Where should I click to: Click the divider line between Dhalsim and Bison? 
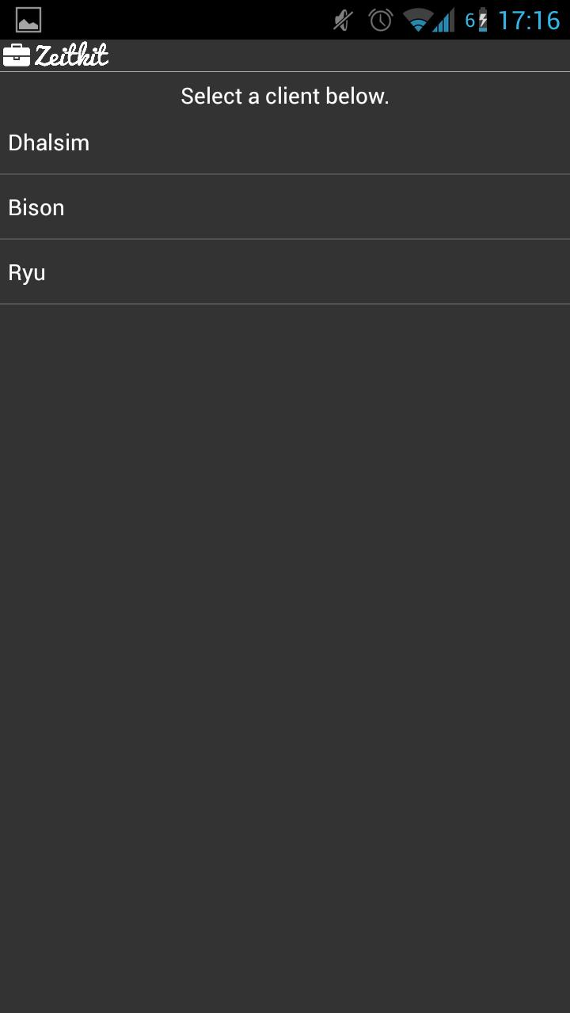point(285,174)
